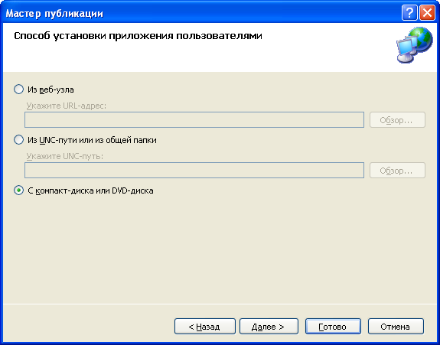Proceed with the Далее button
440x345 pixels.
269,327
